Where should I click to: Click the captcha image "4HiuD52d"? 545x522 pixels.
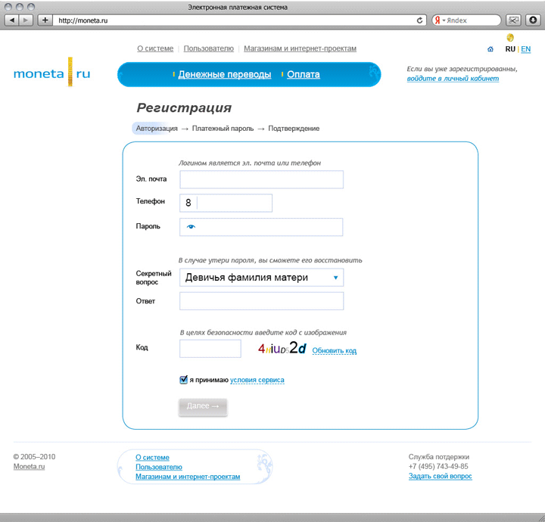282,348
